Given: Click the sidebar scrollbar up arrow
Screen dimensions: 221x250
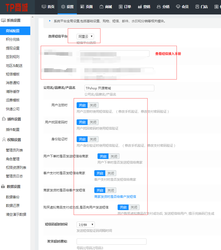Looking at the screenshot, I should (x=32, y=17).
